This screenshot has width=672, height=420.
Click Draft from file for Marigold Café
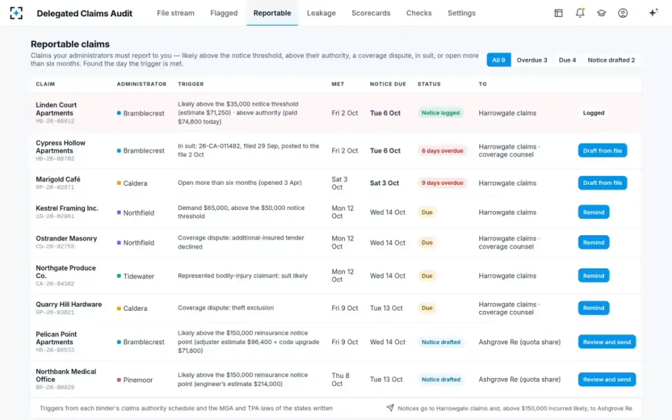(x=603, y=183)
